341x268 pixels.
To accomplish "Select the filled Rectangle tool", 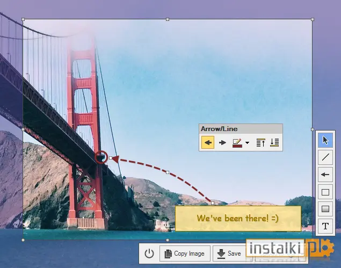I will point(325,209).
